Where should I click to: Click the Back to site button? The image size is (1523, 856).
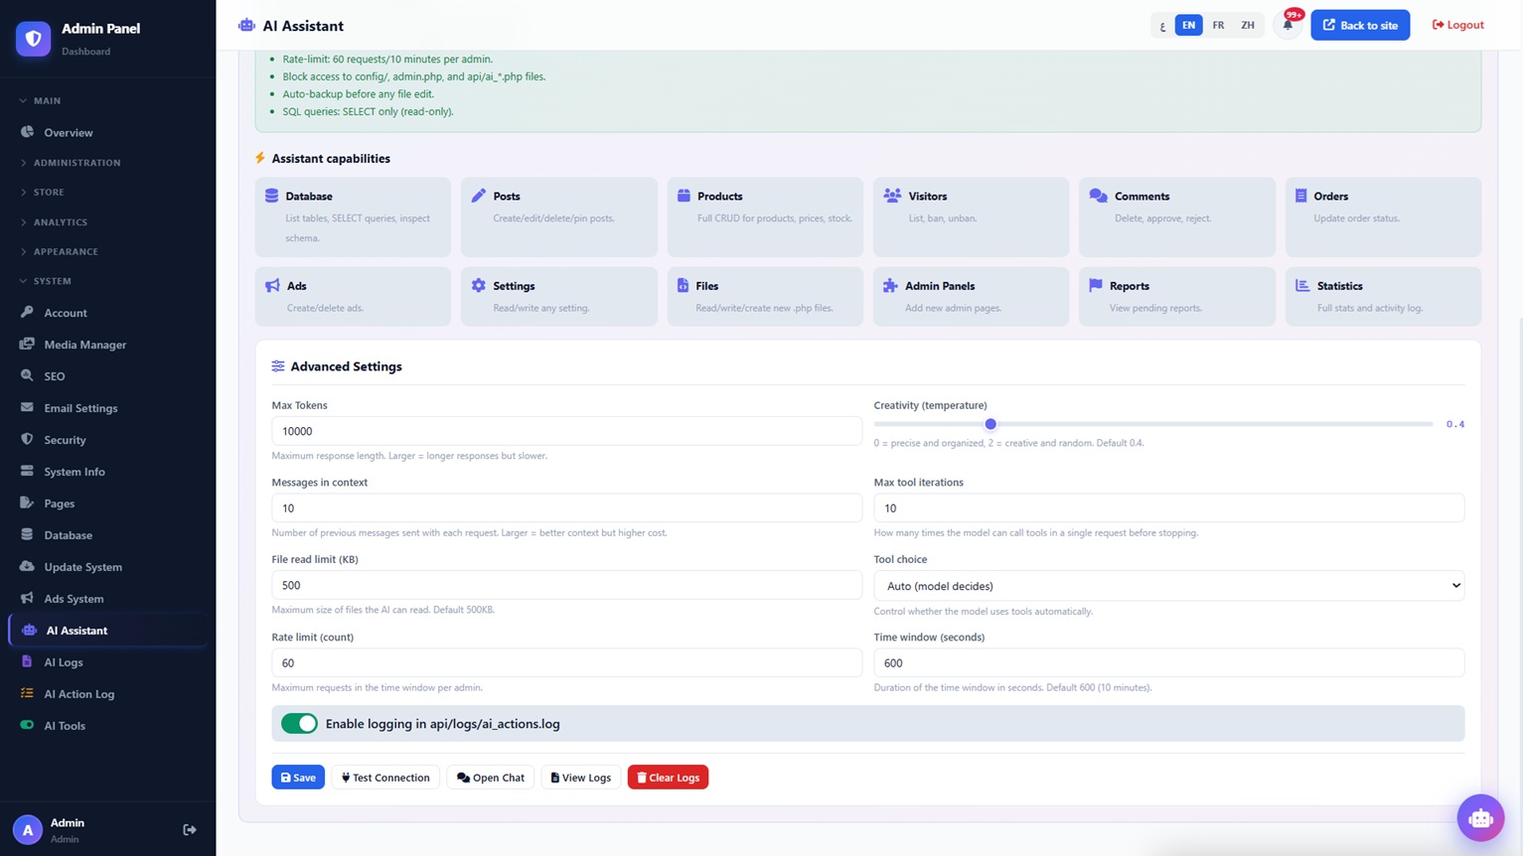click(x=1360, y=25)
